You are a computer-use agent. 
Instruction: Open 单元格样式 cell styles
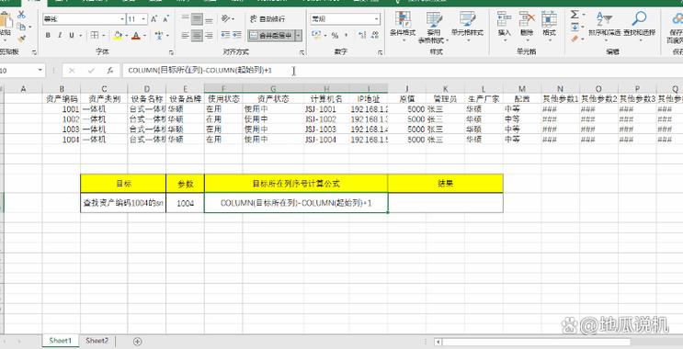pyautogui.click(x=467, y=26)
